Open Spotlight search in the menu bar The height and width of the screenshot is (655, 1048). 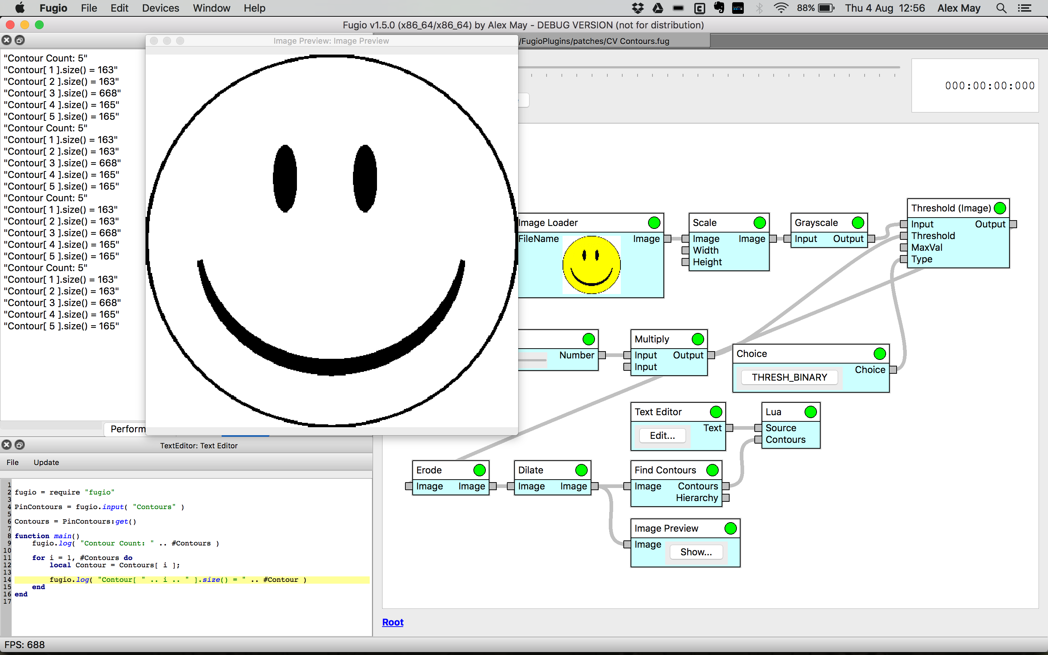point(1001,8)
